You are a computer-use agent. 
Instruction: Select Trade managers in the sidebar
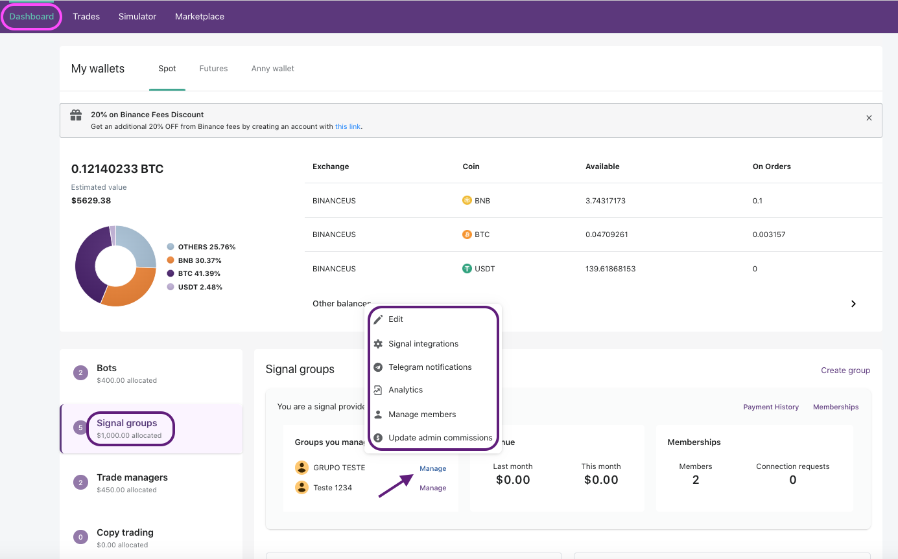point(132,478)
